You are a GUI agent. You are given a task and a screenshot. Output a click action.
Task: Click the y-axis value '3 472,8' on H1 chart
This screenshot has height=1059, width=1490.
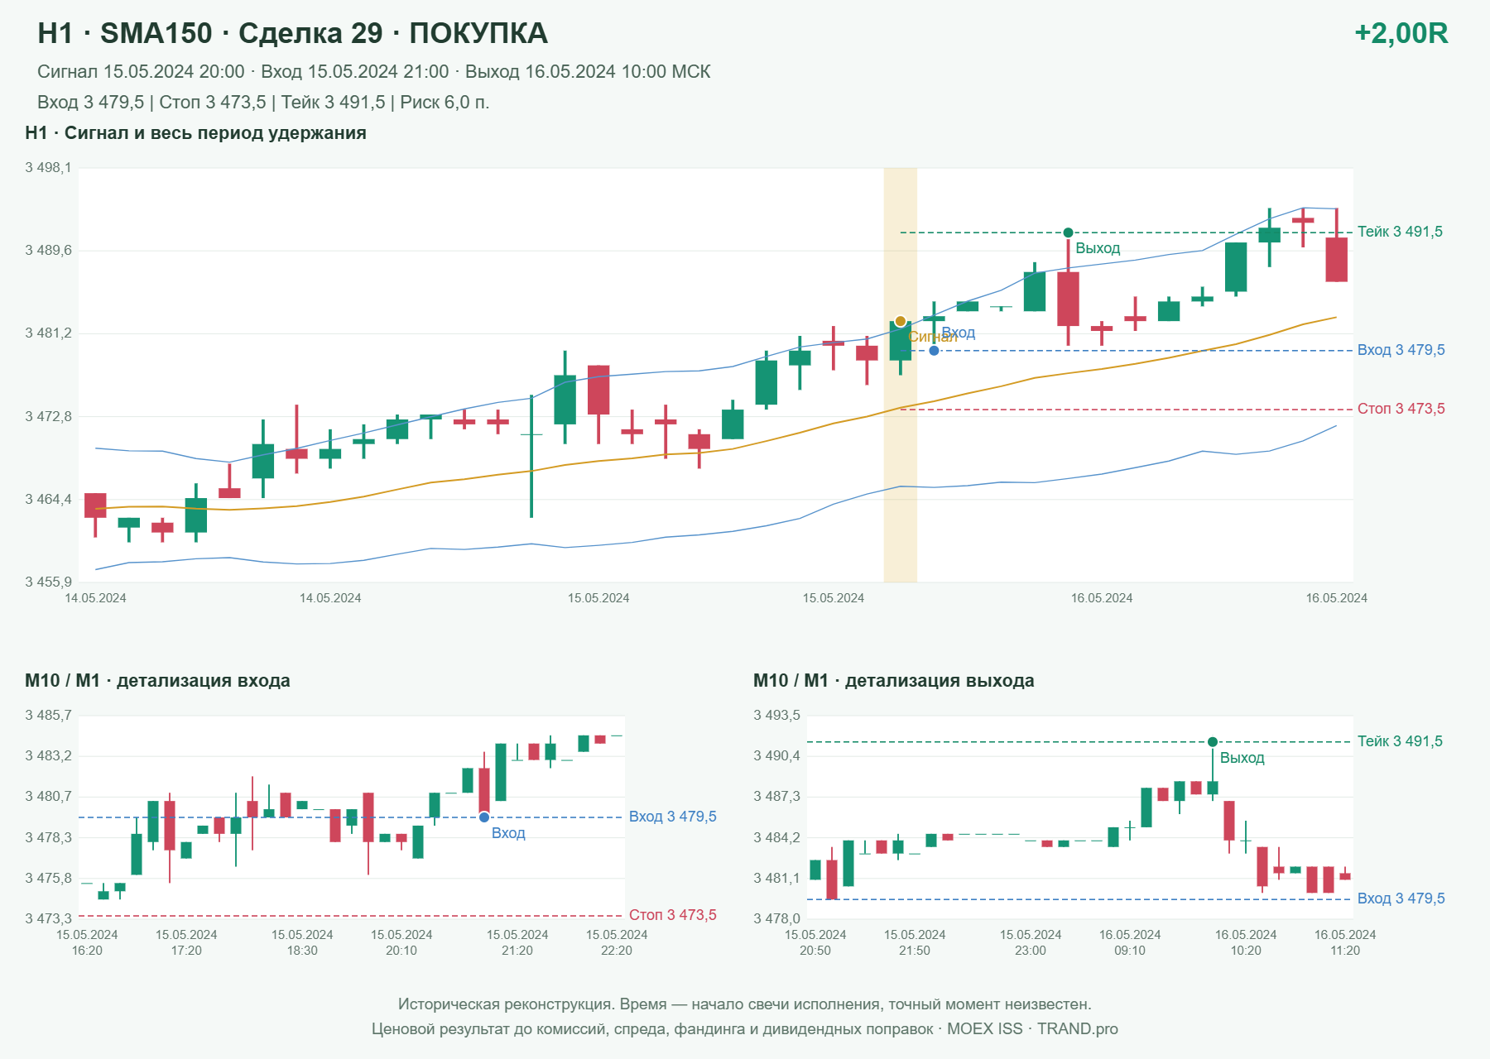[x=48, y=416]
